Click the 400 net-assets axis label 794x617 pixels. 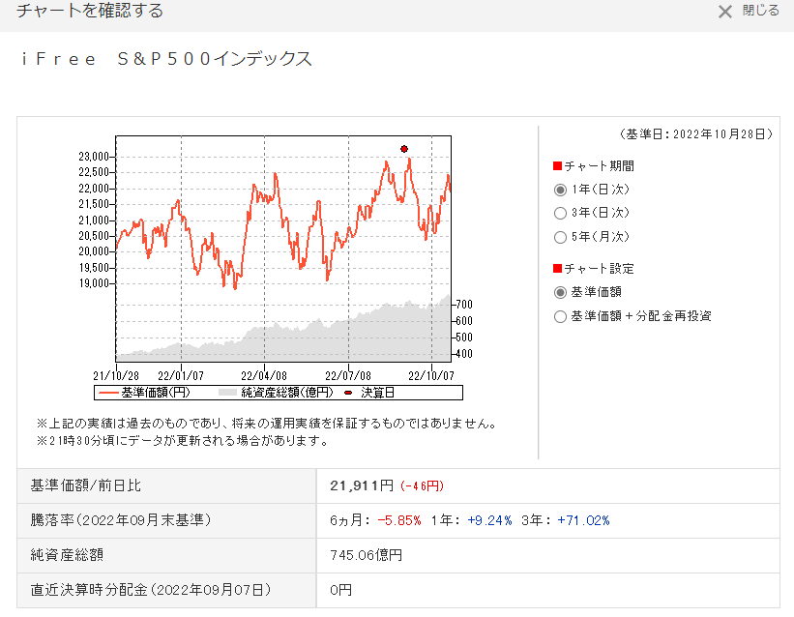(x=464, y=354)
